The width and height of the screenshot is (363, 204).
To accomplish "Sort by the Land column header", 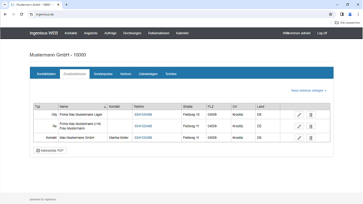I will point(268,107).
